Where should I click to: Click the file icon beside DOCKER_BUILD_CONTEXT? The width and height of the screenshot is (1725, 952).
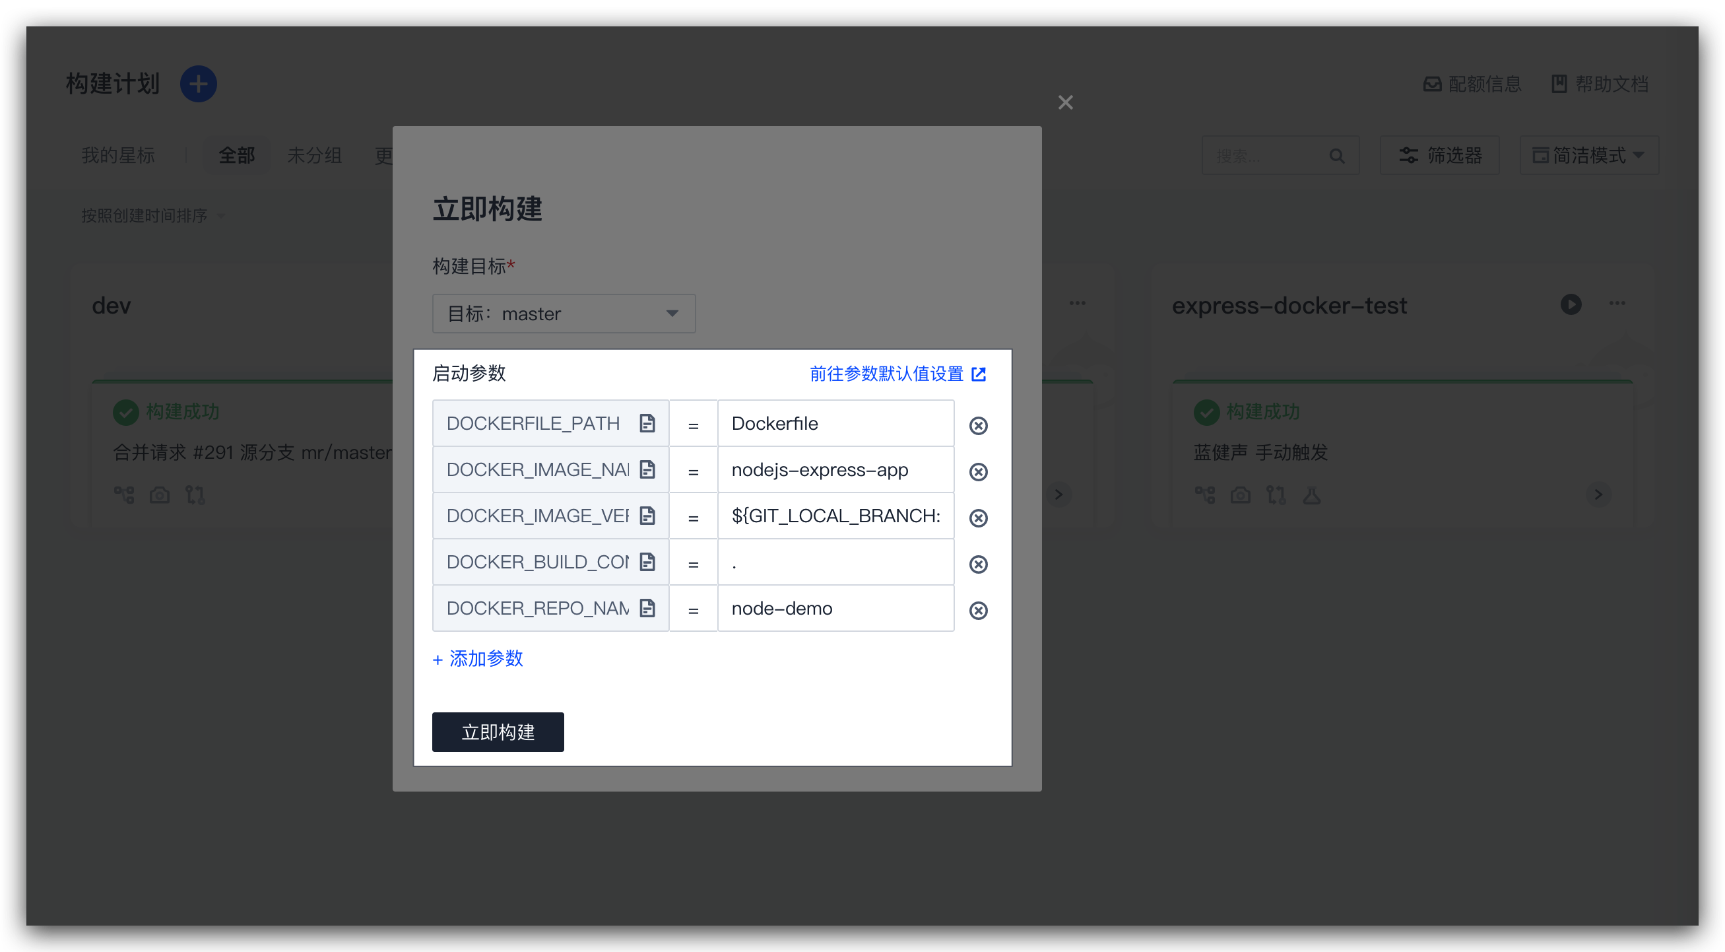pyautogui.click(x=647, y=562)
